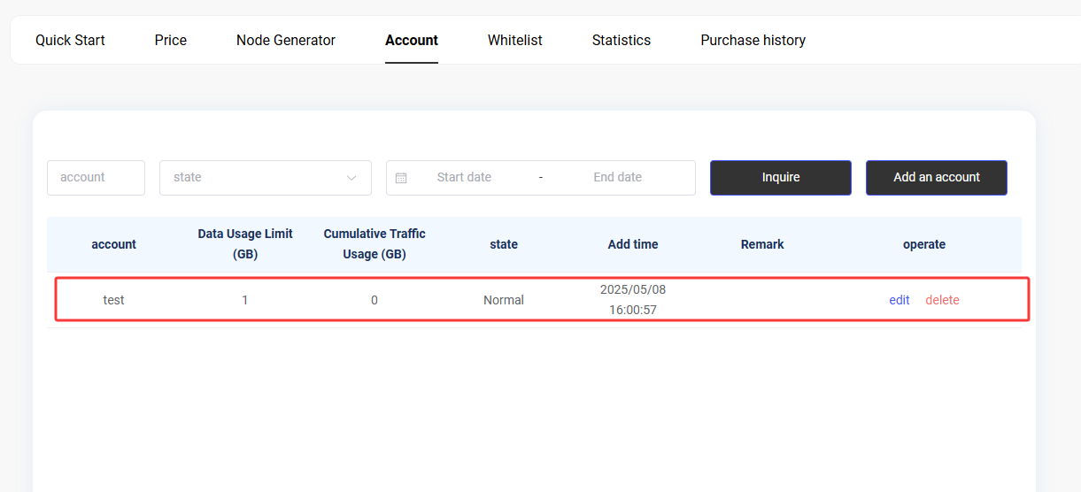The width and height of the screenshot is (1081, 492).
Task: Open Purchase history tab
Action: [753, 40]
